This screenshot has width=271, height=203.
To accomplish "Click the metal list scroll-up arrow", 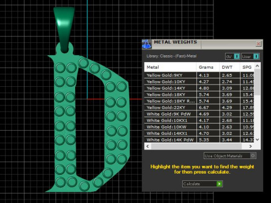I will (x=257, y=66).
